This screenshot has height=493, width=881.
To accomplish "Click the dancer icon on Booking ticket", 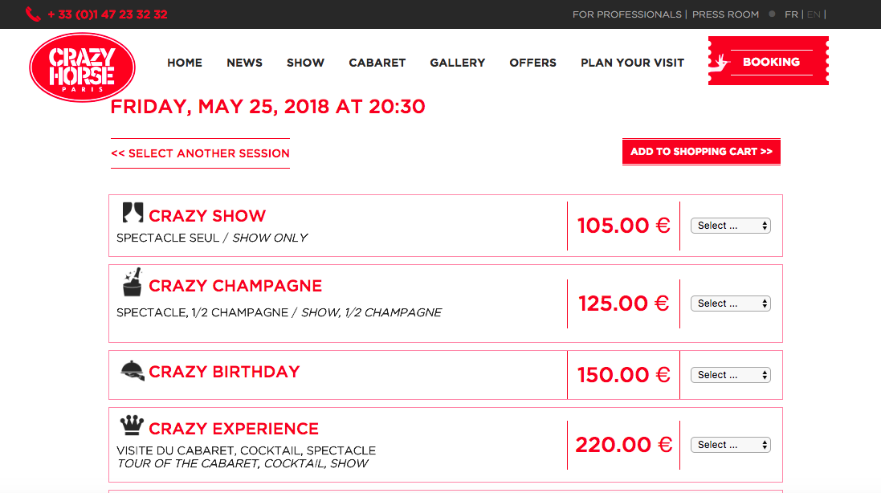I will point(720,63).
